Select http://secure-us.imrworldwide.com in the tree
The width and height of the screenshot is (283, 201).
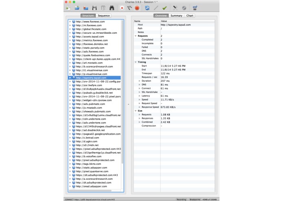[97, 33]
